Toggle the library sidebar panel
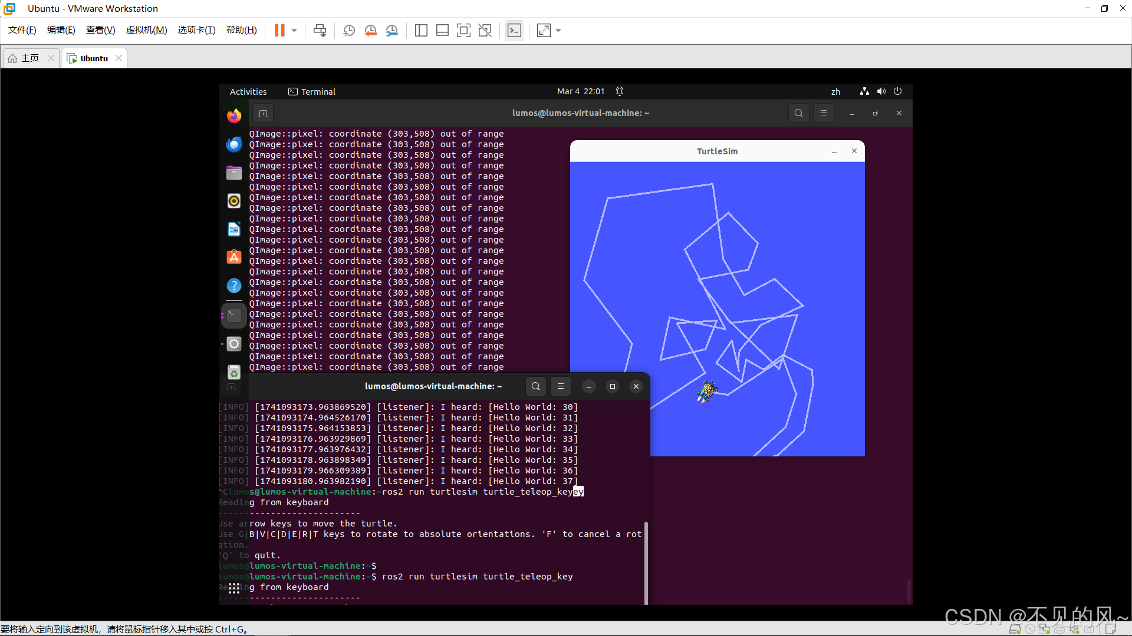Screen dimensions: 1132x636 click(x=421, y=30)
